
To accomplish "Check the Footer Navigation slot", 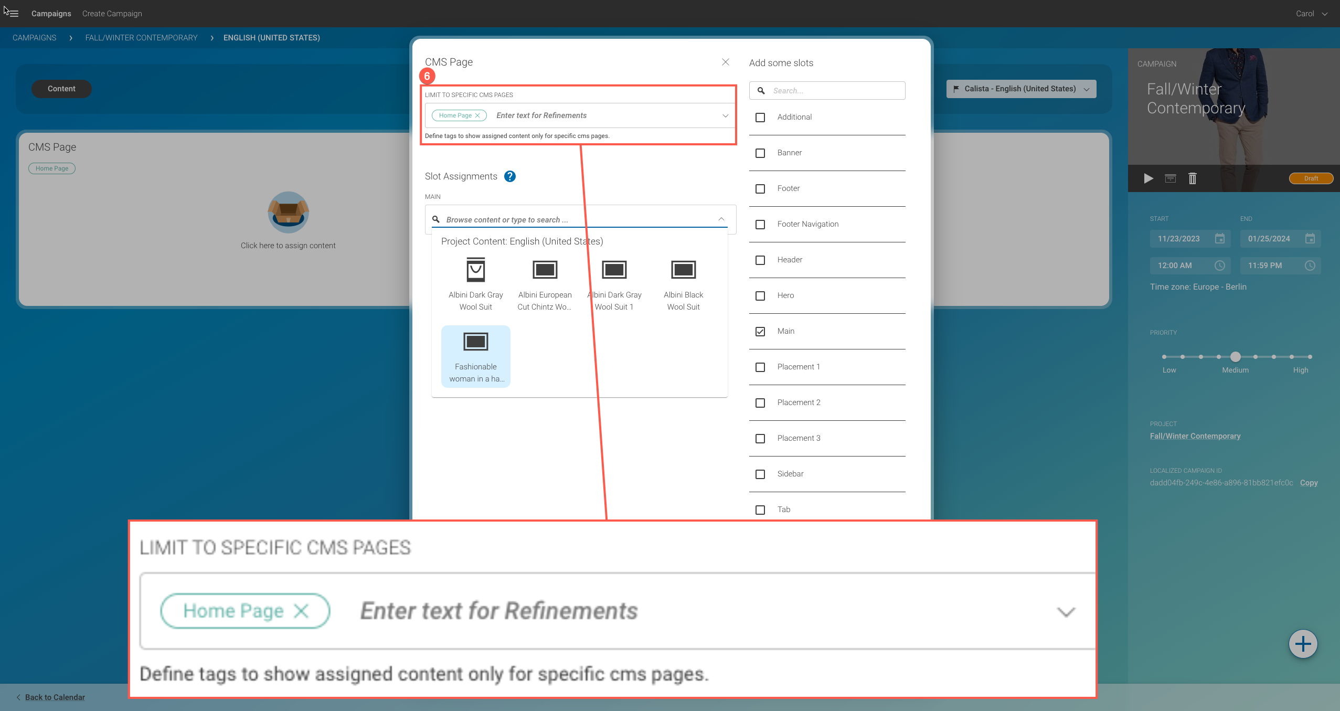I will (760, 225).
